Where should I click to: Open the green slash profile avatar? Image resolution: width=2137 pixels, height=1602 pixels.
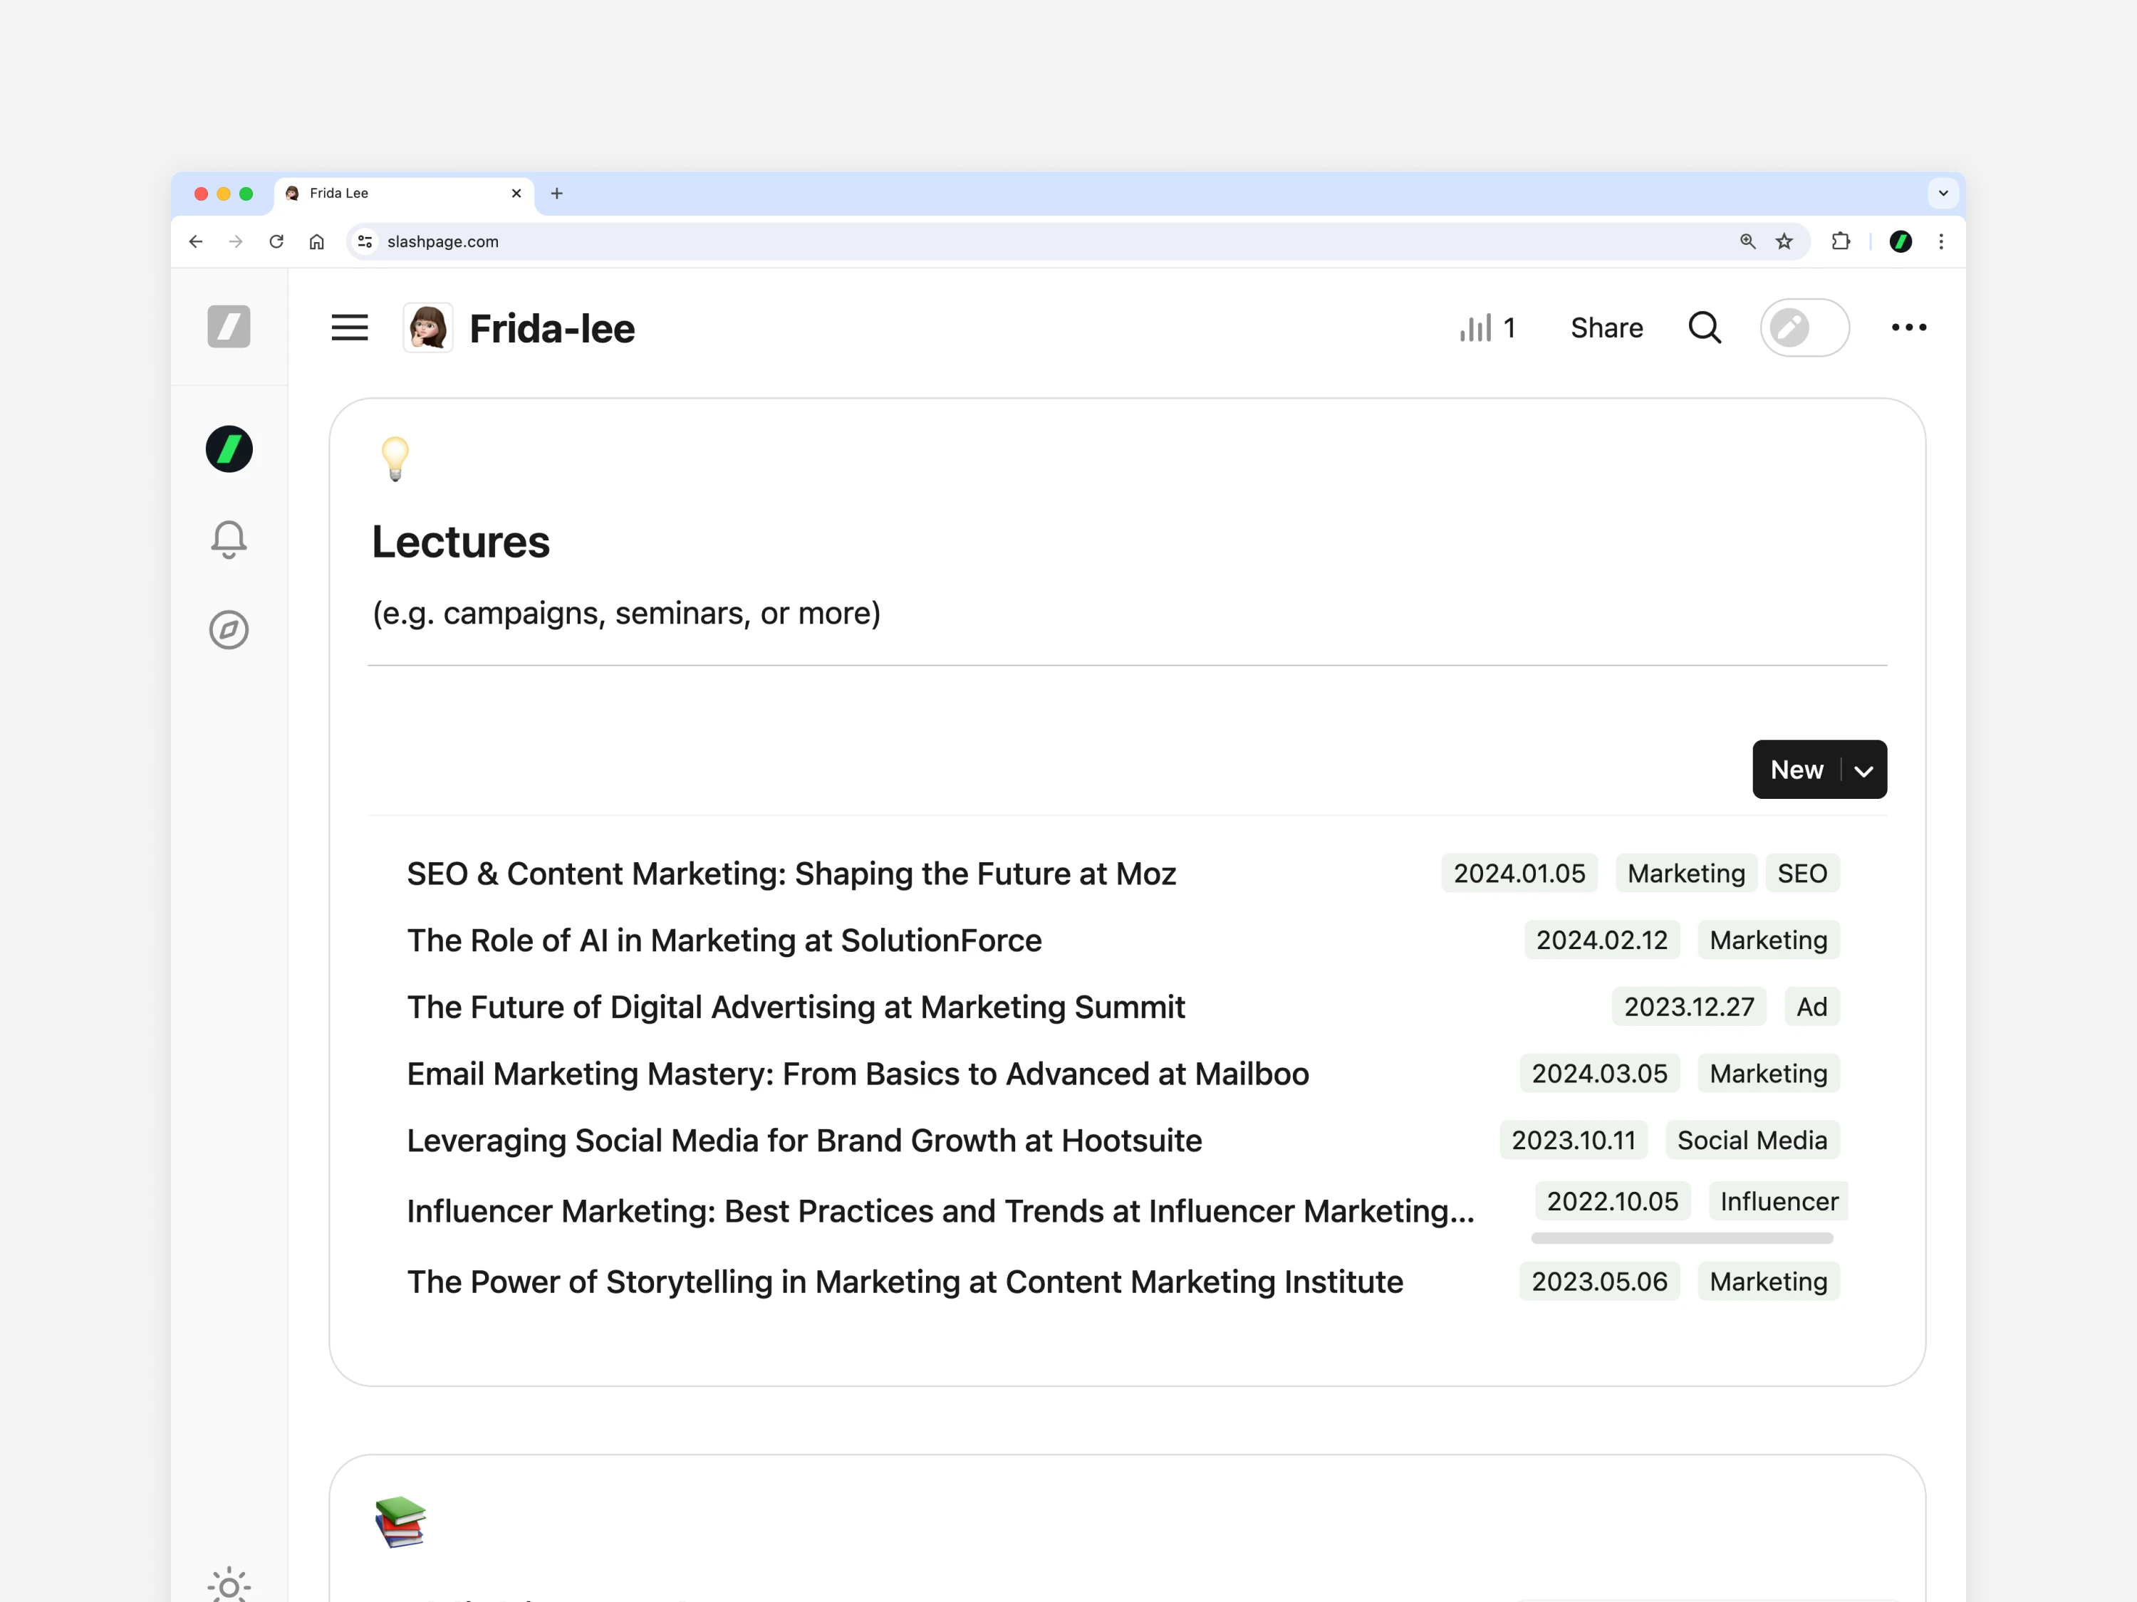tap(229, 449)
